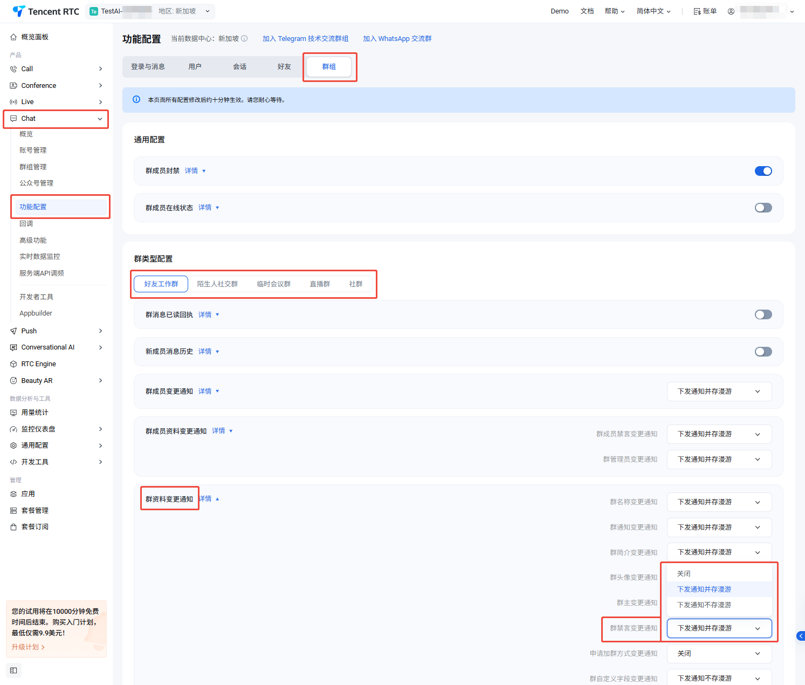Select the 社群 group type tab
Viewport: 805px width, 685px height.
click(x=356, y=284)
